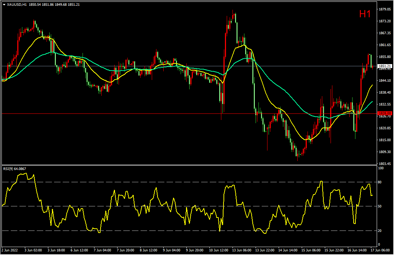Select the 1803.45 price axis value
Viewport: 394px width, 255px height.
tap(385, 164)
